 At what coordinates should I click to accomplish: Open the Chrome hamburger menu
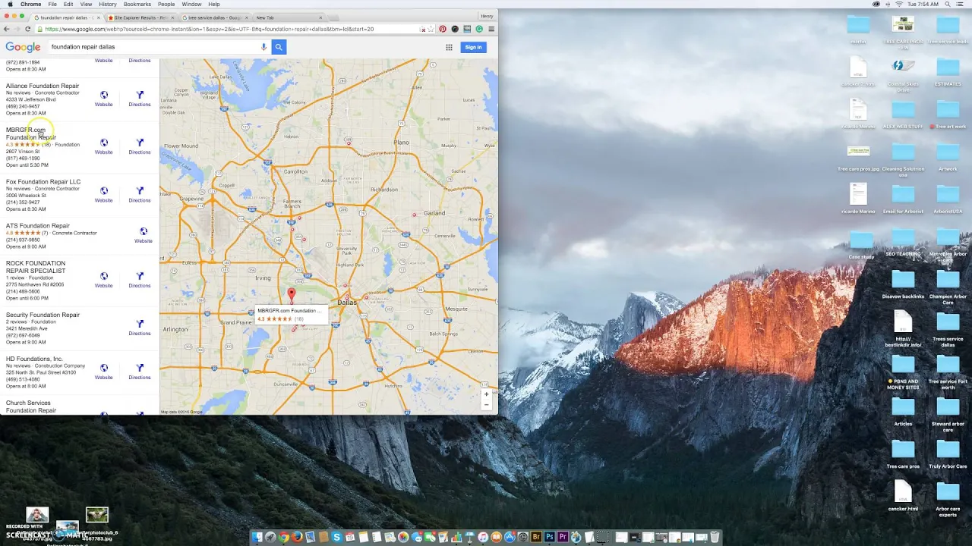coord(491,29)
